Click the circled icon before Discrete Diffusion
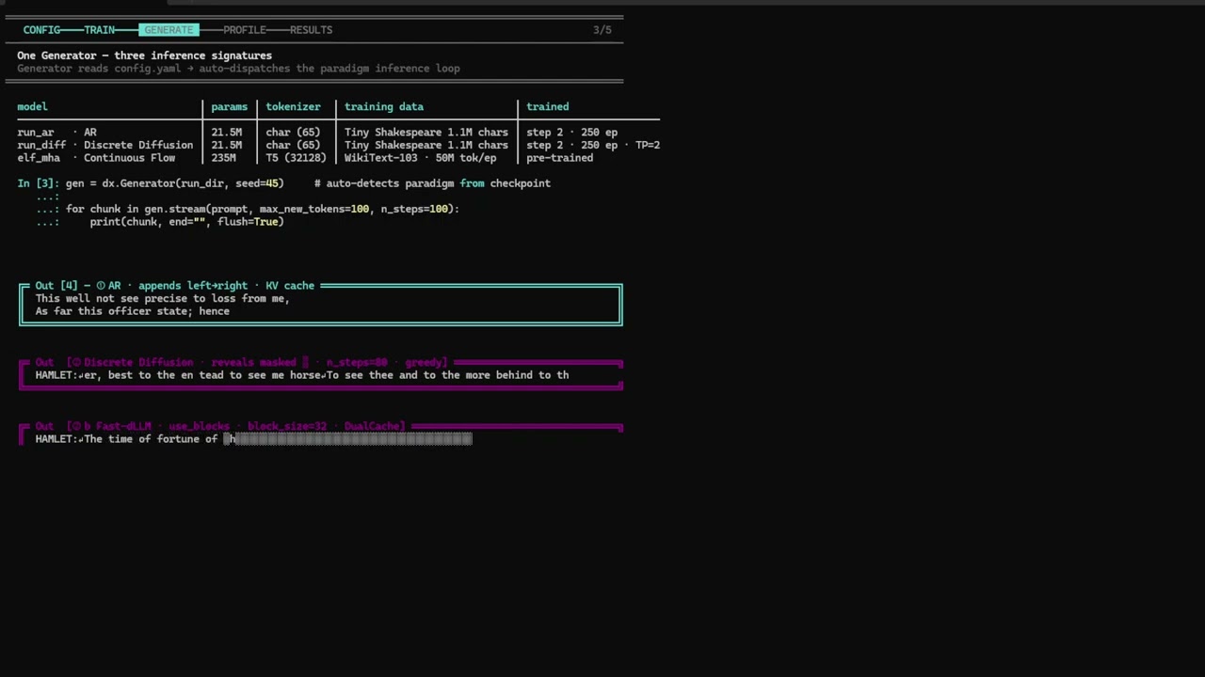Screen dimensions: 1205x677 click(75, 363)
